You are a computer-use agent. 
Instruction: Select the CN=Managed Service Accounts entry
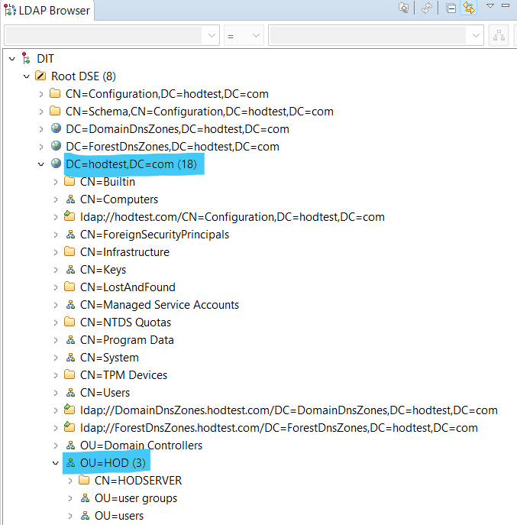159,305
